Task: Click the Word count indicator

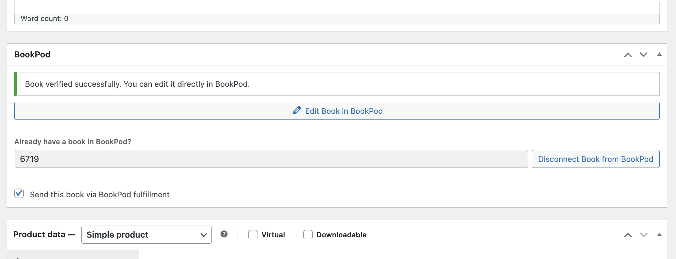Action: [x=44, y=18]
